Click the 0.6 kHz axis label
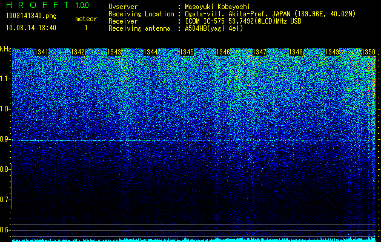This screenshot has width=381, height=242. pos(5,230)
